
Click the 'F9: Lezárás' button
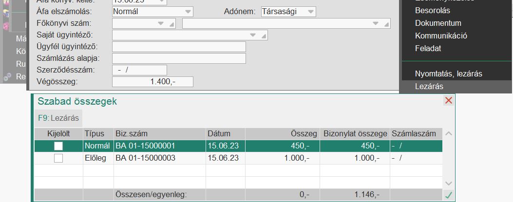[x=58, y=118]
